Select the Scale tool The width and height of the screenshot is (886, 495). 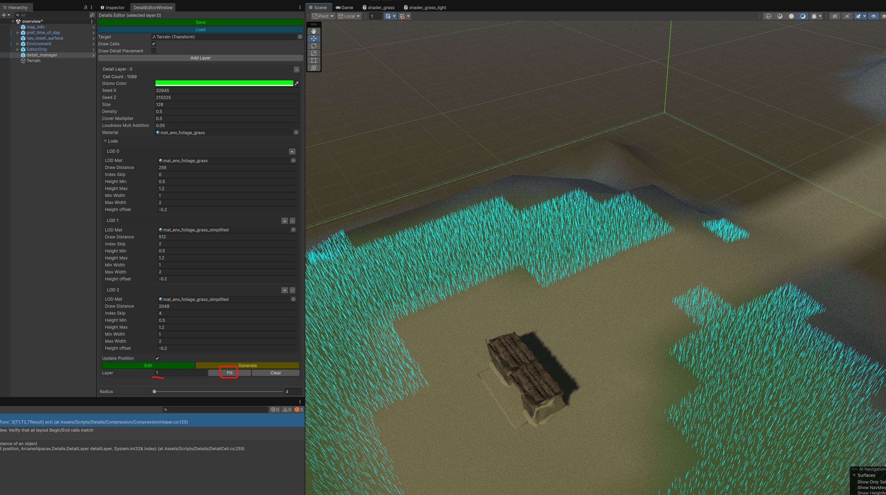(x=314, y=53)
